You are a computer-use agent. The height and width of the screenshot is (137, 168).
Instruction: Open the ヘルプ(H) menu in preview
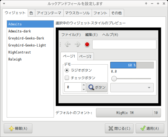110,35
